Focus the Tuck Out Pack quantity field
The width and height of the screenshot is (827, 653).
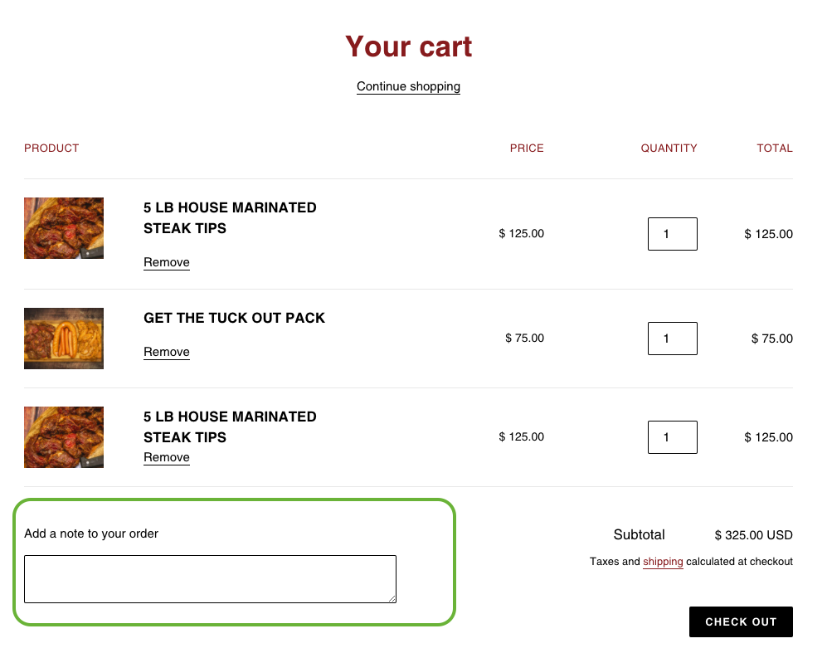coord(672,339)
